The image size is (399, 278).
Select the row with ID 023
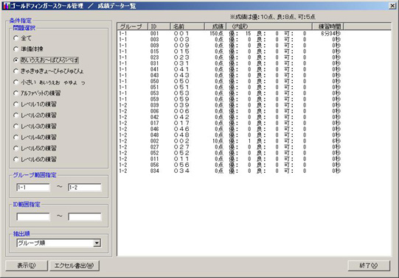click(x=230, y=57)
